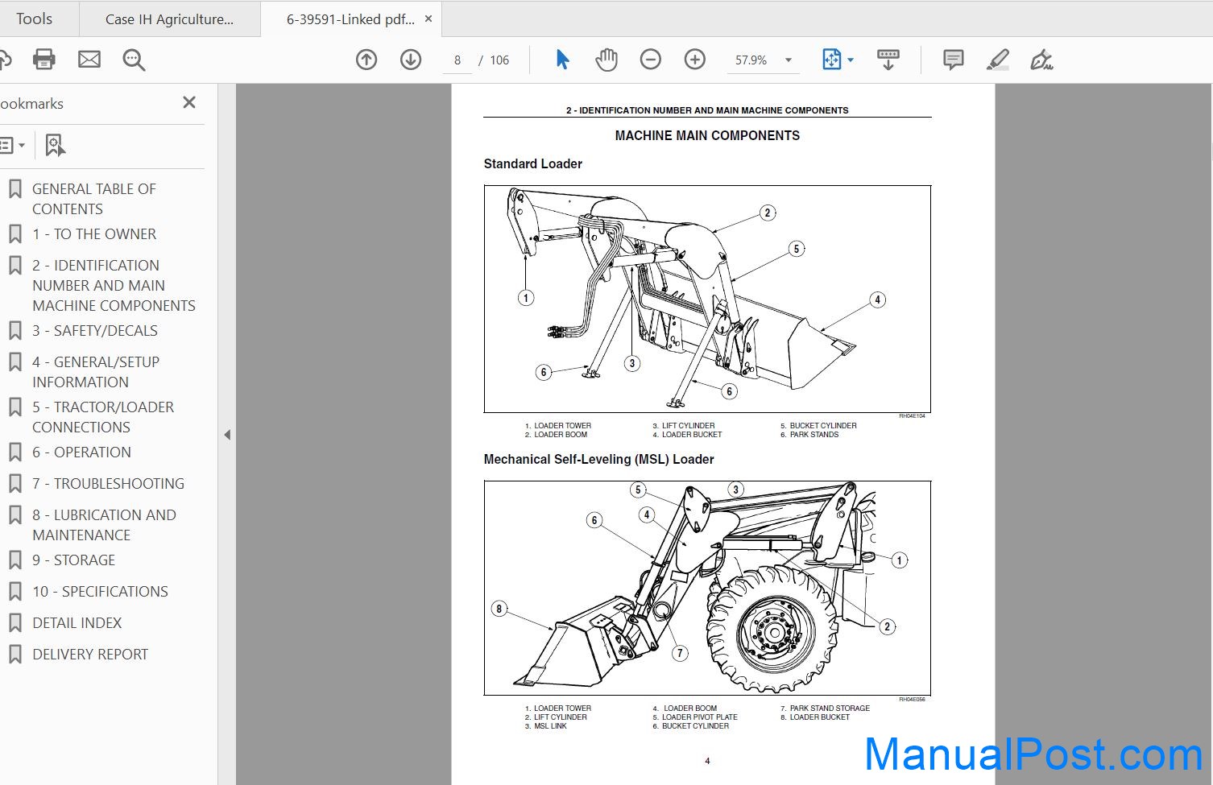Click the Standard Loader heading text
The height and width of the screenshot is (785, 1213).
pos(532,164)
